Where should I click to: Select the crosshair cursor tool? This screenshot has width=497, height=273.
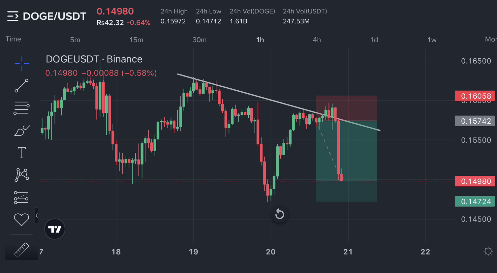[x=21, y=63]
